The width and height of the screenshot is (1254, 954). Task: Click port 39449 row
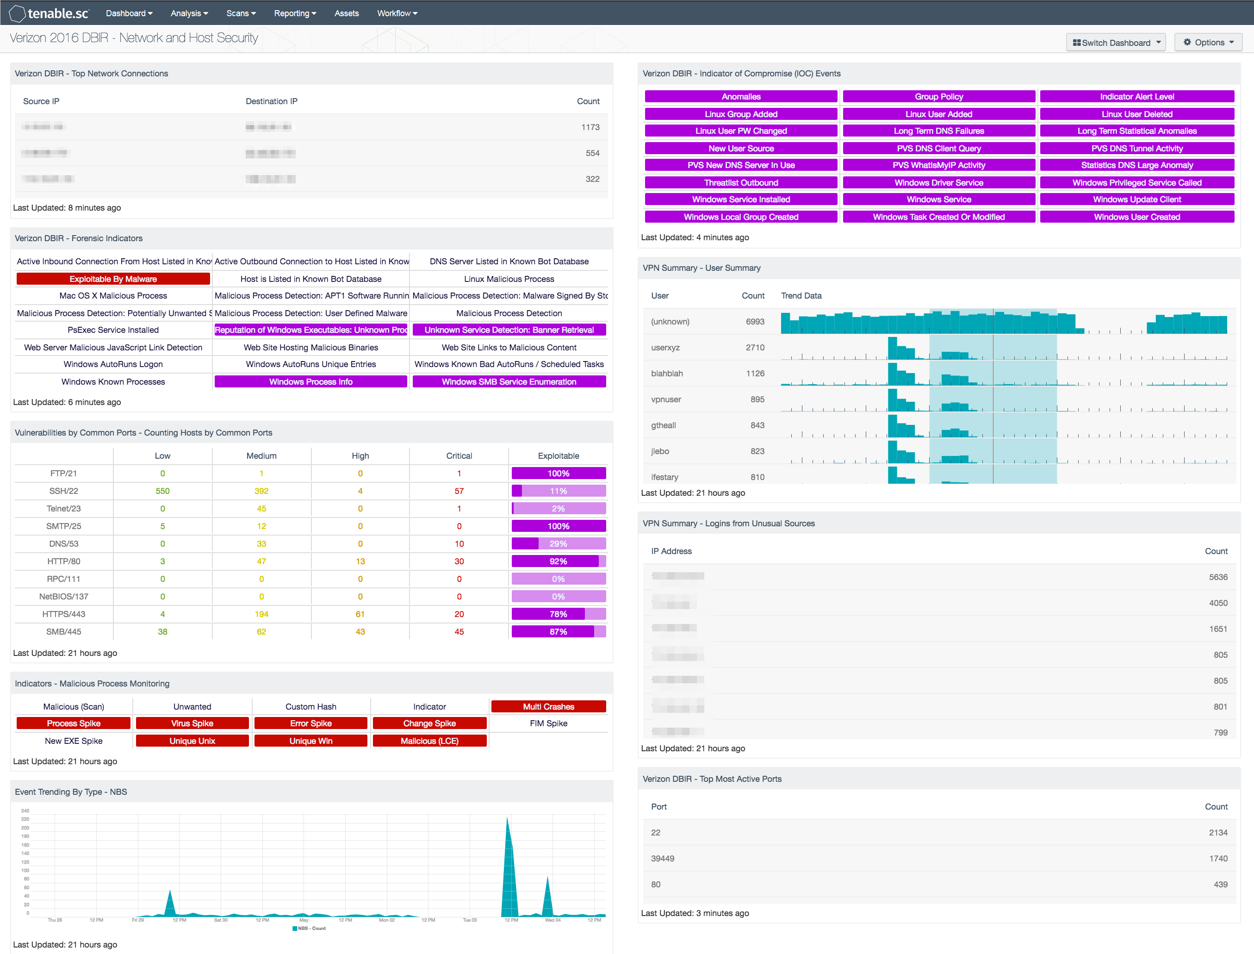(939, 858)
